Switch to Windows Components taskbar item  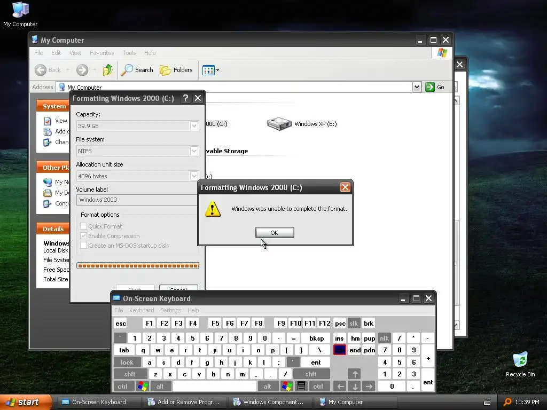point(269,403)
